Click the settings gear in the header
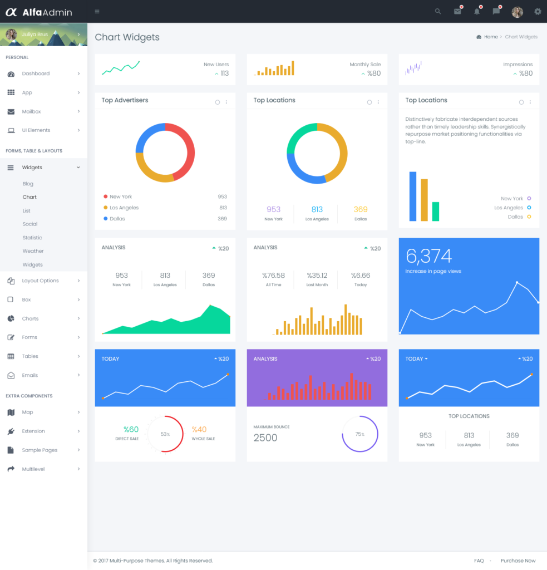This screenshot has width=547, height=570. tap(537, 11)
